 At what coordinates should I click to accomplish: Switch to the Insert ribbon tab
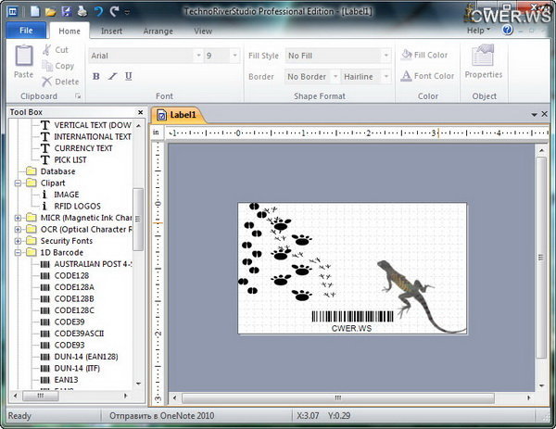click(111, 31)
